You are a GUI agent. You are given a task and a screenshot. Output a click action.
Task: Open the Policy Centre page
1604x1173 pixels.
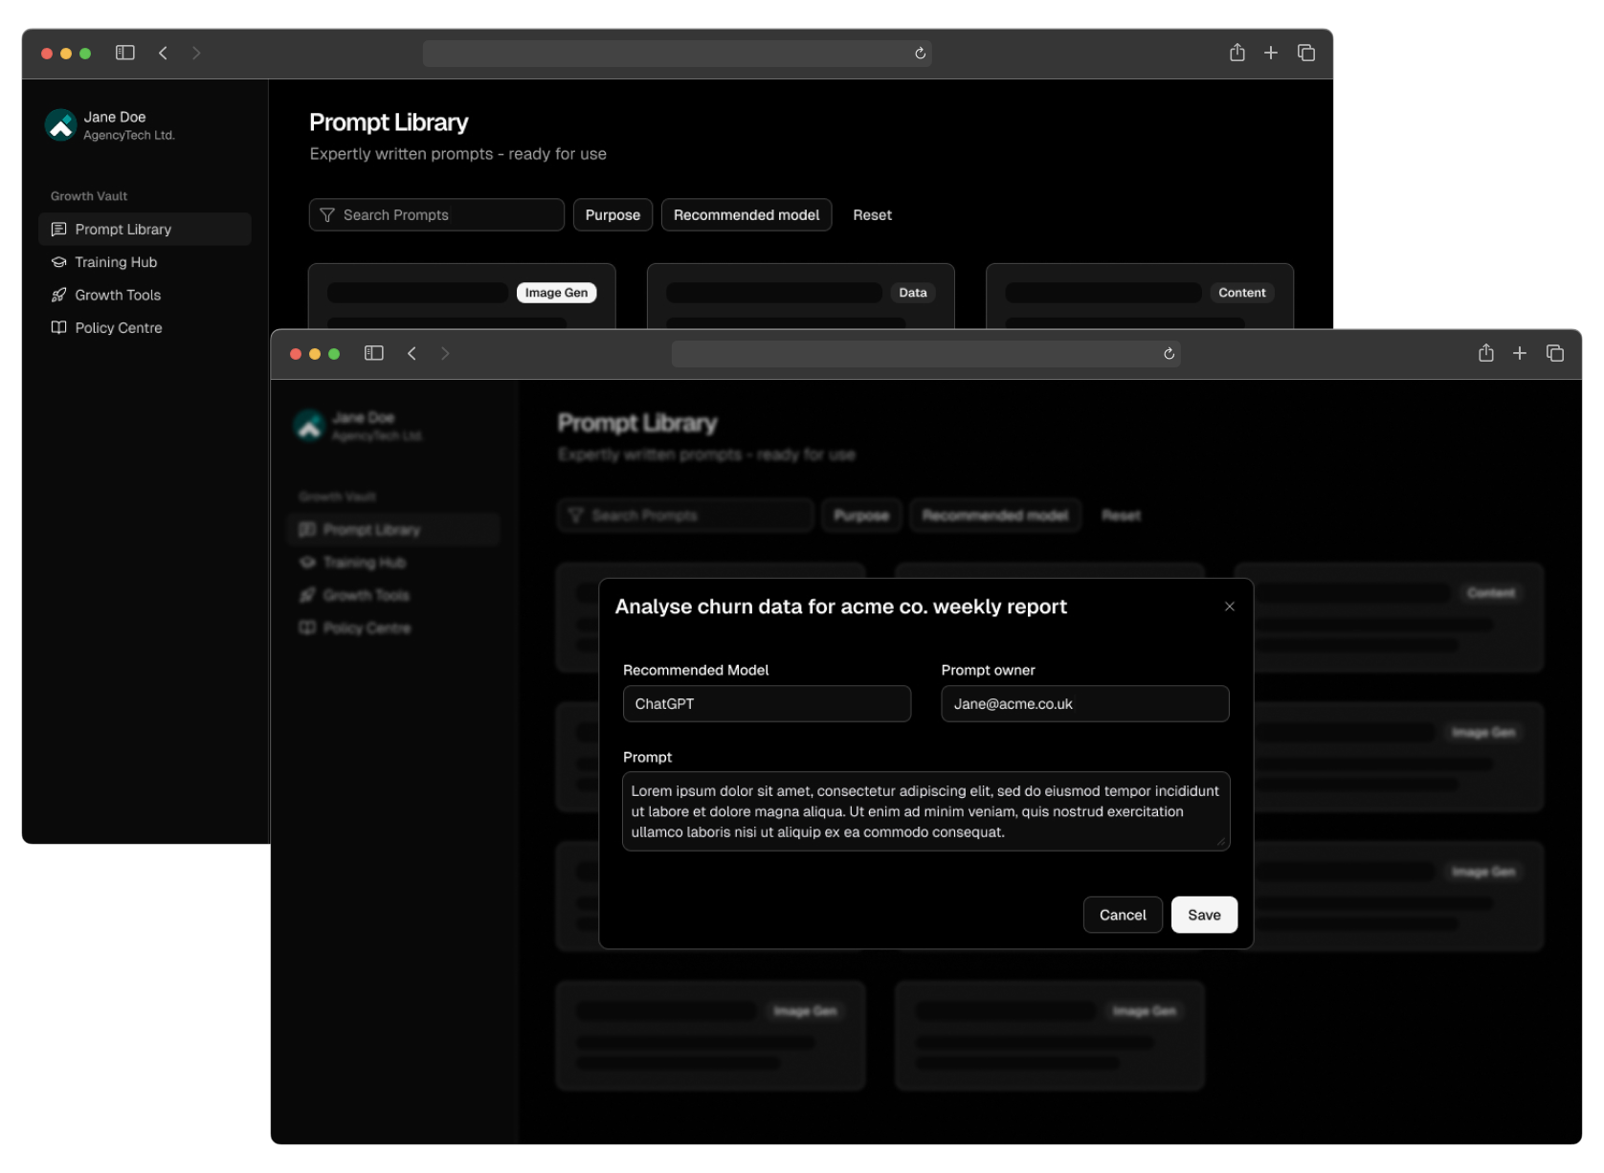click(118, 327)
